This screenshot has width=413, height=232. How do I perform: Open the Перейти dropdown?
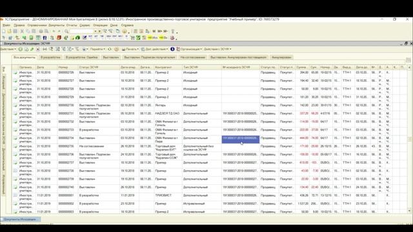tap(97, 49)
